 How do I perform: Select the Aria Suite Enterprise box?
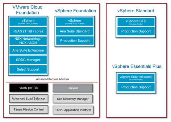click(28, 50)
